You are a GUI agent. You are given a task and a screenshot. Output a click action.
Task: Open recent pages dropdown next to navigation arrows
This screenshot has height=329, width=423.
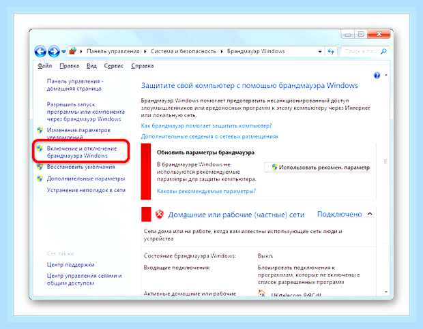click(63, 51)
